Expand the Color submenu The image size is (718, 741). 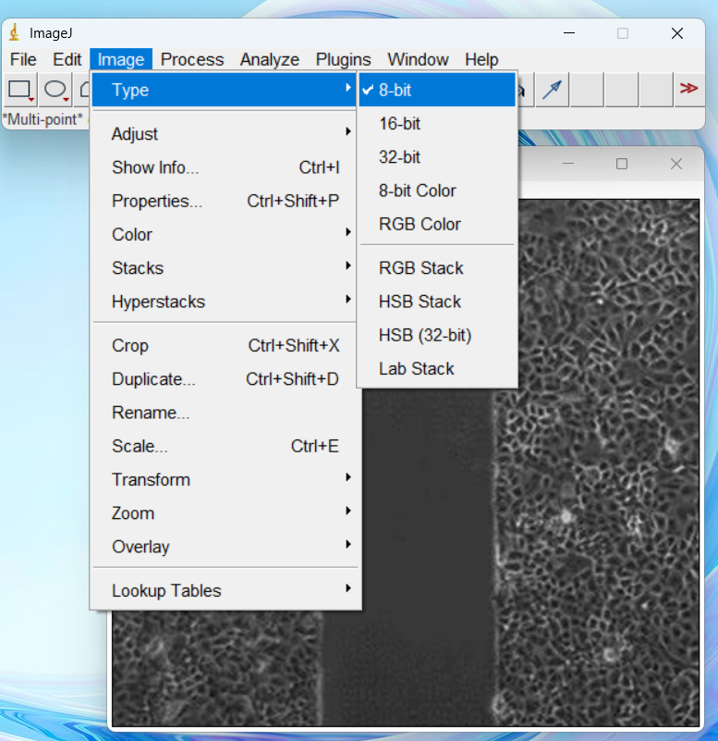point(225,234)
